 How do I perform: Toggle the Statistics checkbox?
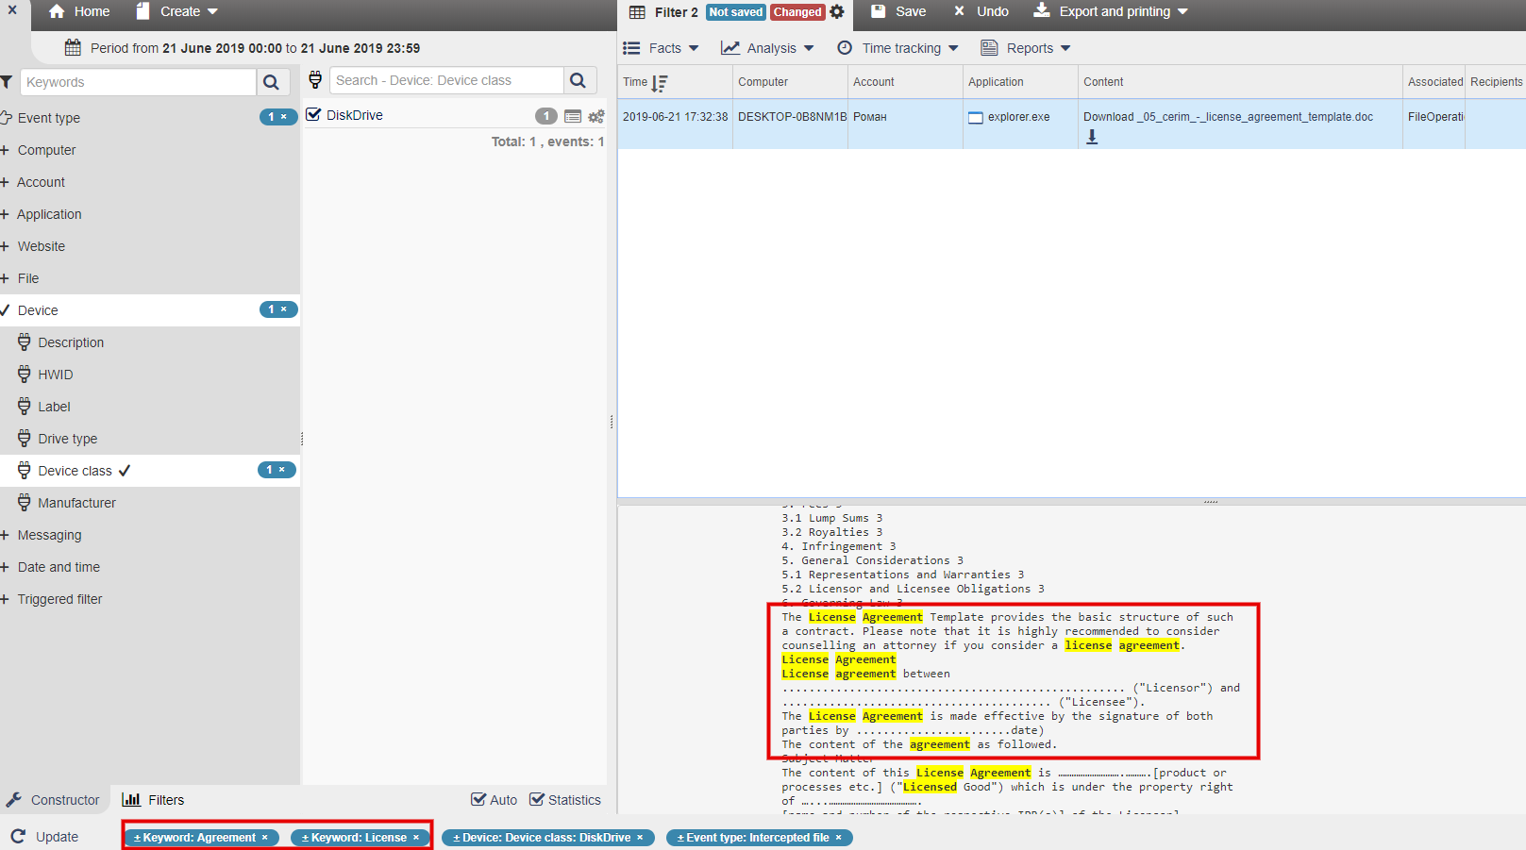537,800
